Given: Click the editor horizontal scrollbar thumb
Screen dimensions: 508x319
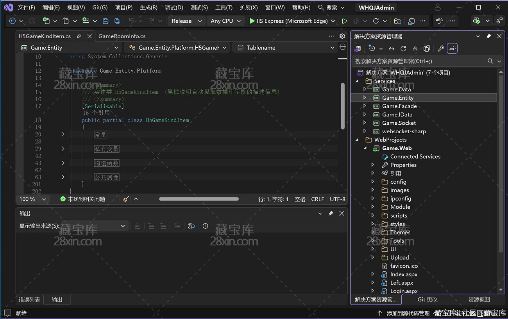Looking at the screenshot, I should click(x=199, y=199).
